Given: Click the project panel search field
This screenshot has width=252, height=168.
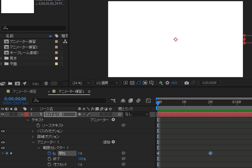Looking at the screenshot, I should point(34,28).
